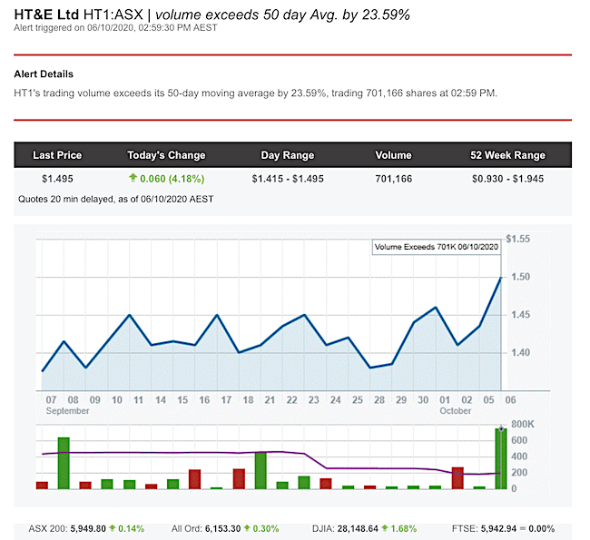590x540 pixels.
Task: Click the Alert Details heading
Action: tap(44, 74)
